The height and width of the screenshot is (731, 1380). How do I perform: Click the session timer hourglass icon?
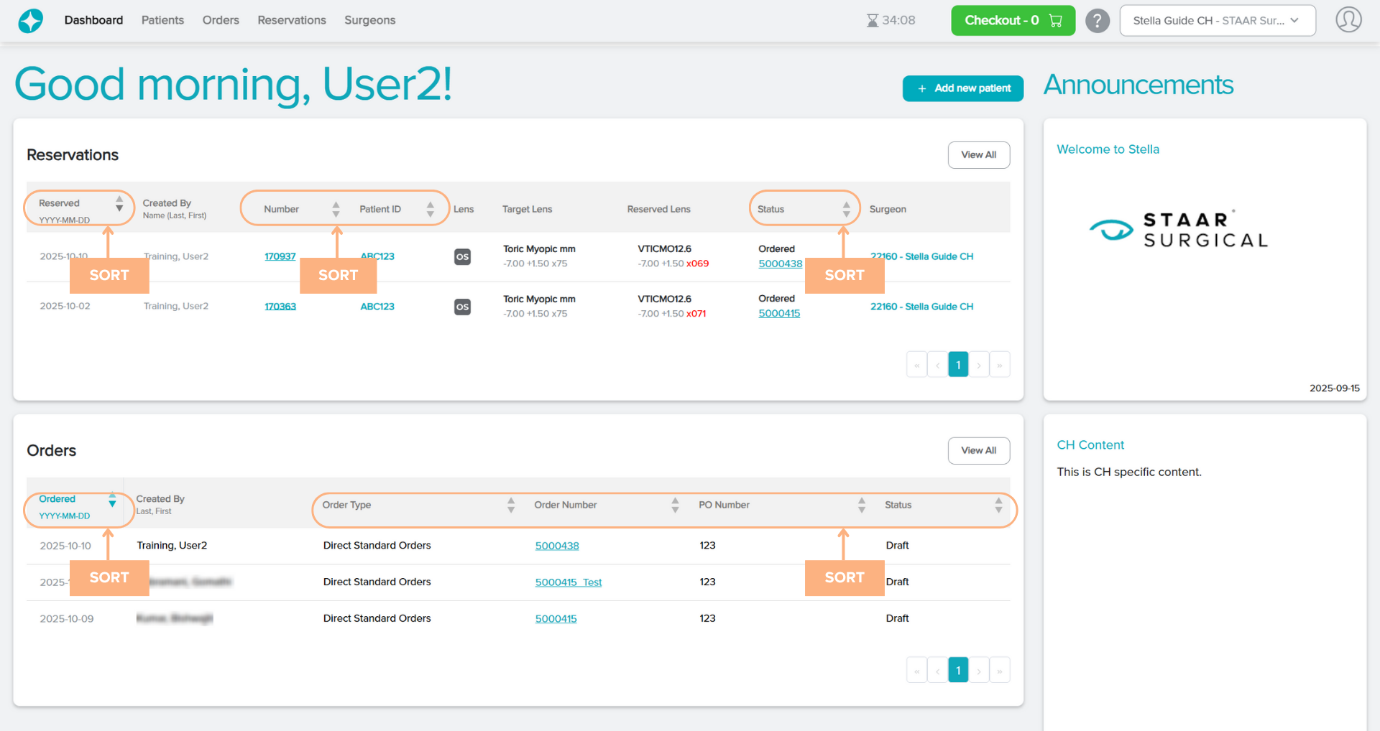872,21
